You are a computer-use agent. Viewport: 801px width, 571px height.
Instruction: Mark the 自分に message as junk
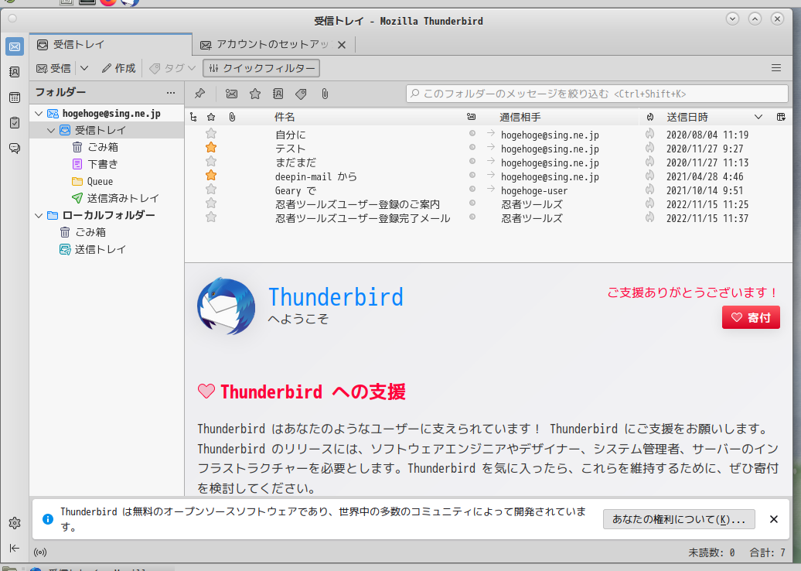pyautogui.click(x=649, y=134)
